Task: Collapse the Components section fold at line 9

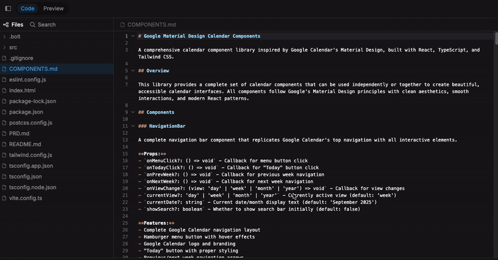Action: (133, 112)
